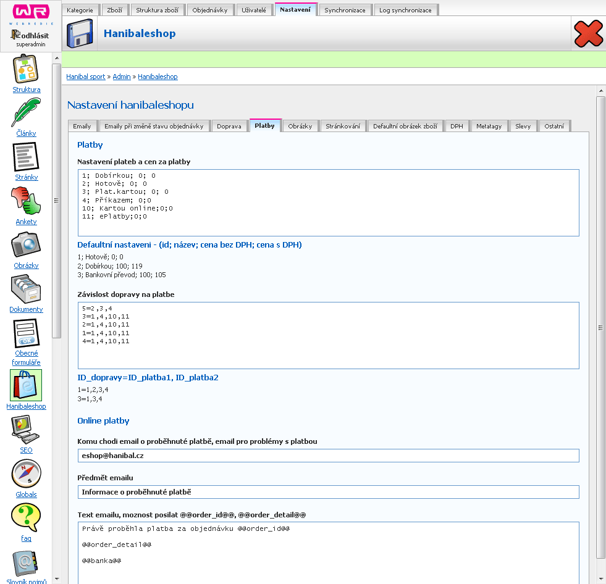Click the sidebar scroll down arrow
The image size is (606, 584).
point(57,578)
